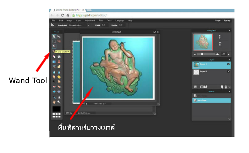Select the Color replace tool

[x=54, y=66]
